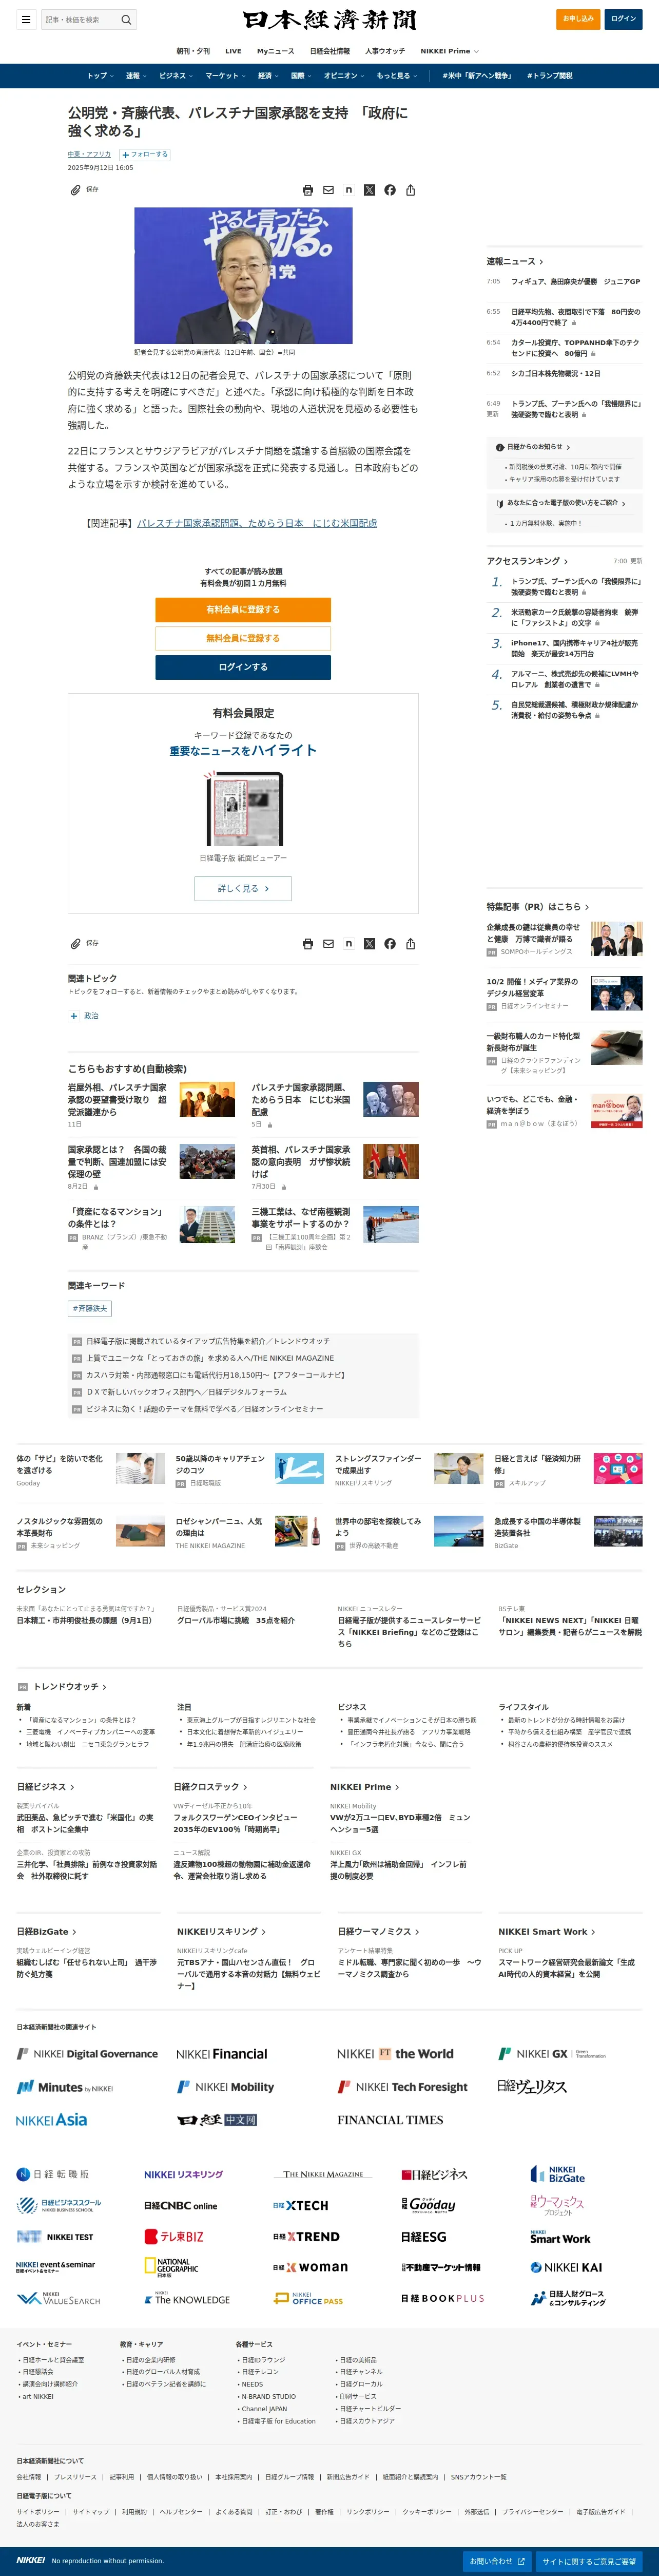Click the X icon above 関連トピック

tap(369, 944)
